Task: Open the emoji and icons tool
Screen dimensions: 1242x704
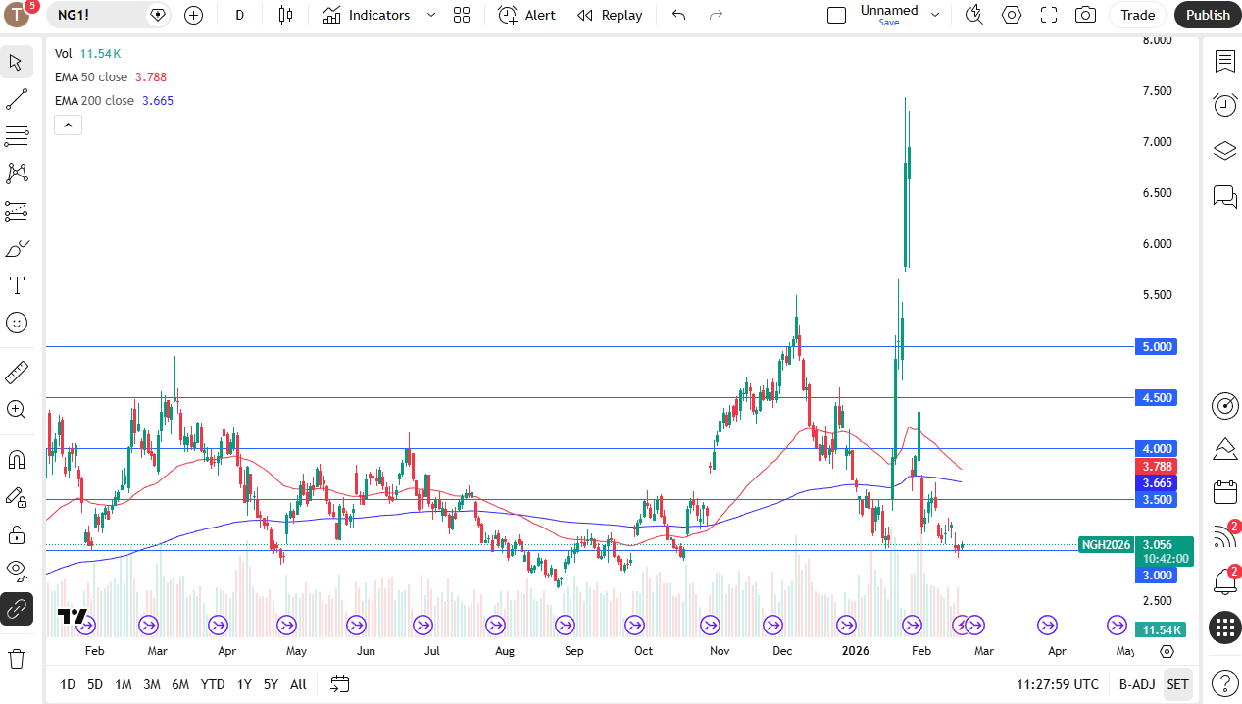Action: tap(17, 323)
